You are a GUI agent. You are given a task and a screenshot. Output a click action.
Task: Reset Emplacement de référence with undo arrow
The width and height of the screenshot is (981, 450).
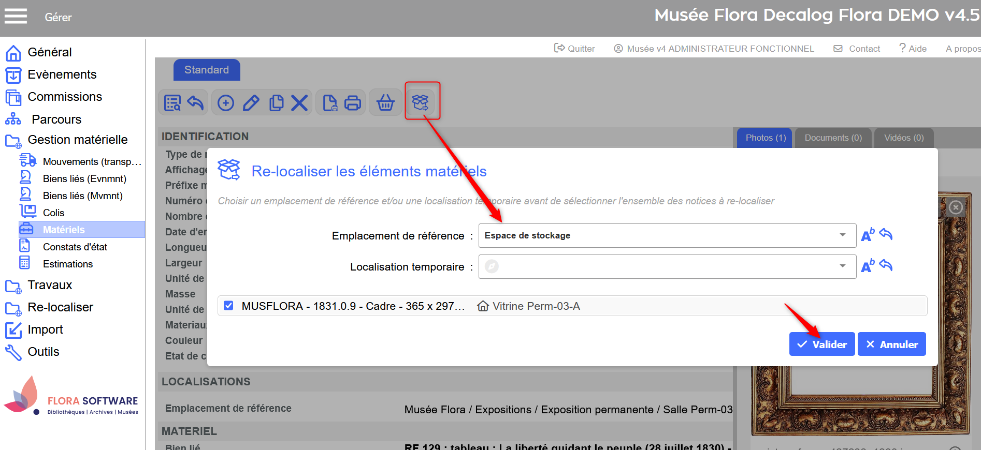(886, 235)
